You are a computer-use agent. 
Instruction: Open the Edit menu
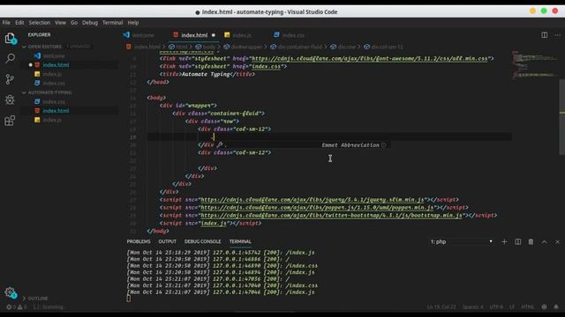click(x=19, y=23)
